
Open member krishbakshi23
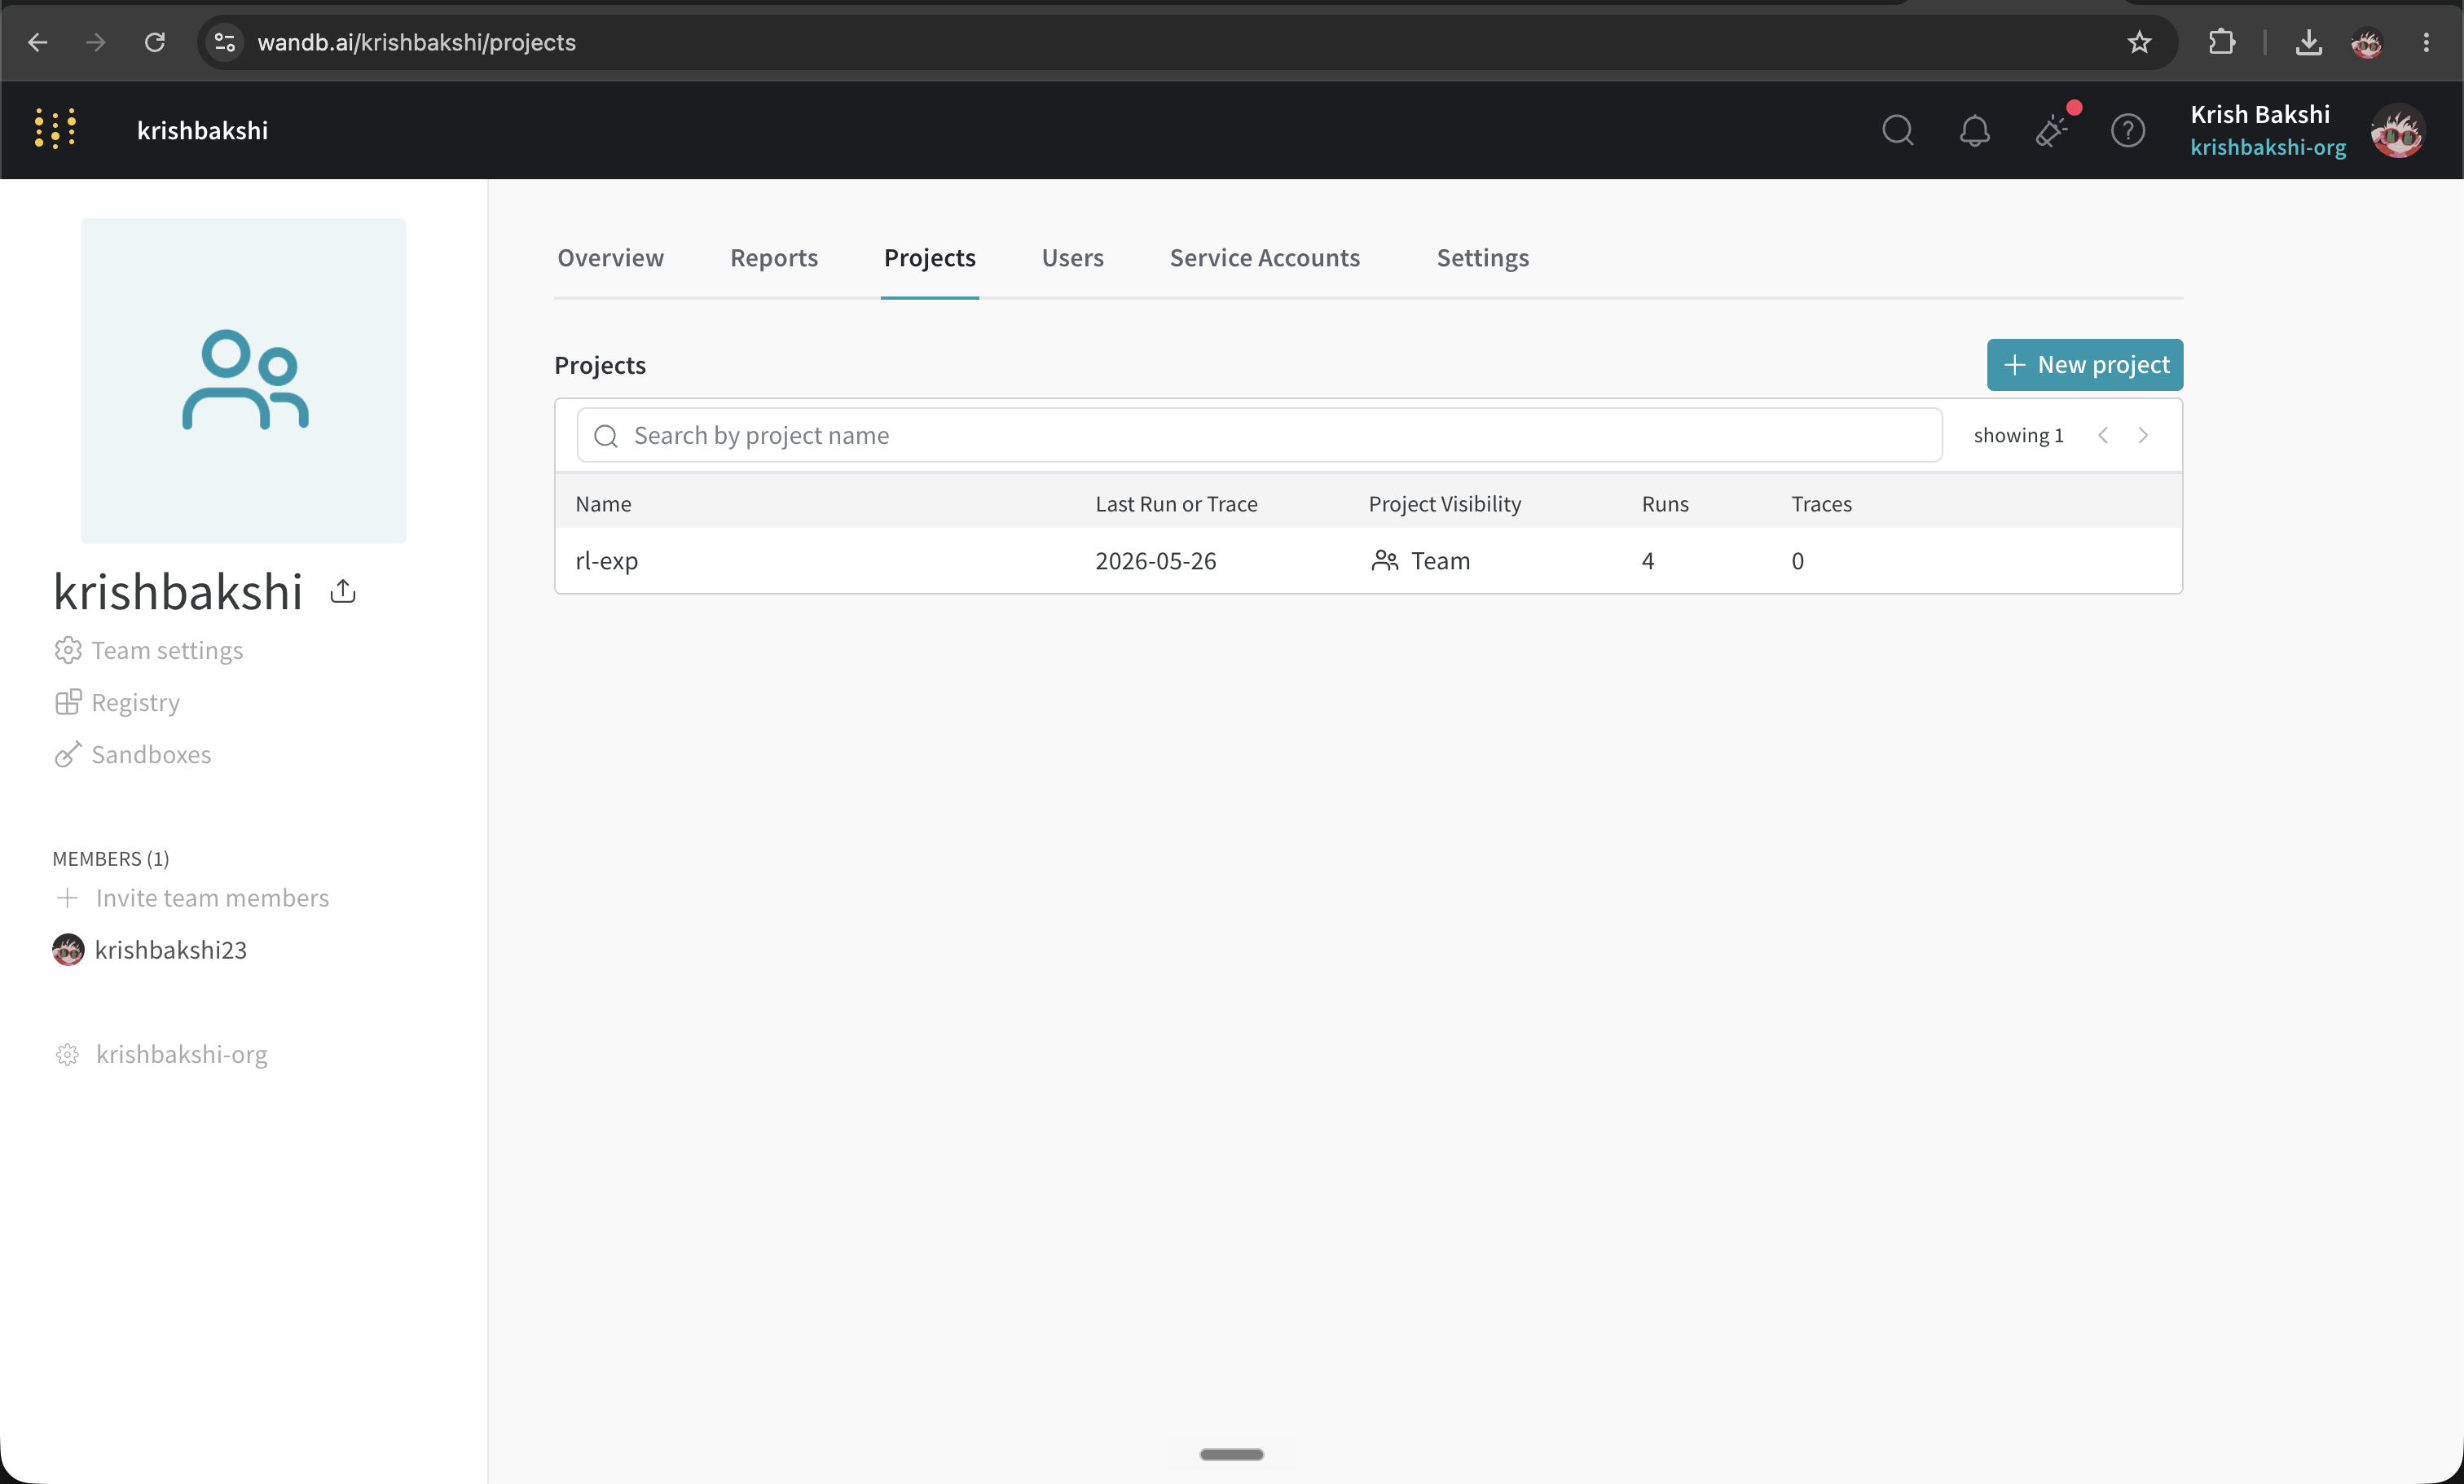[150, 950]
